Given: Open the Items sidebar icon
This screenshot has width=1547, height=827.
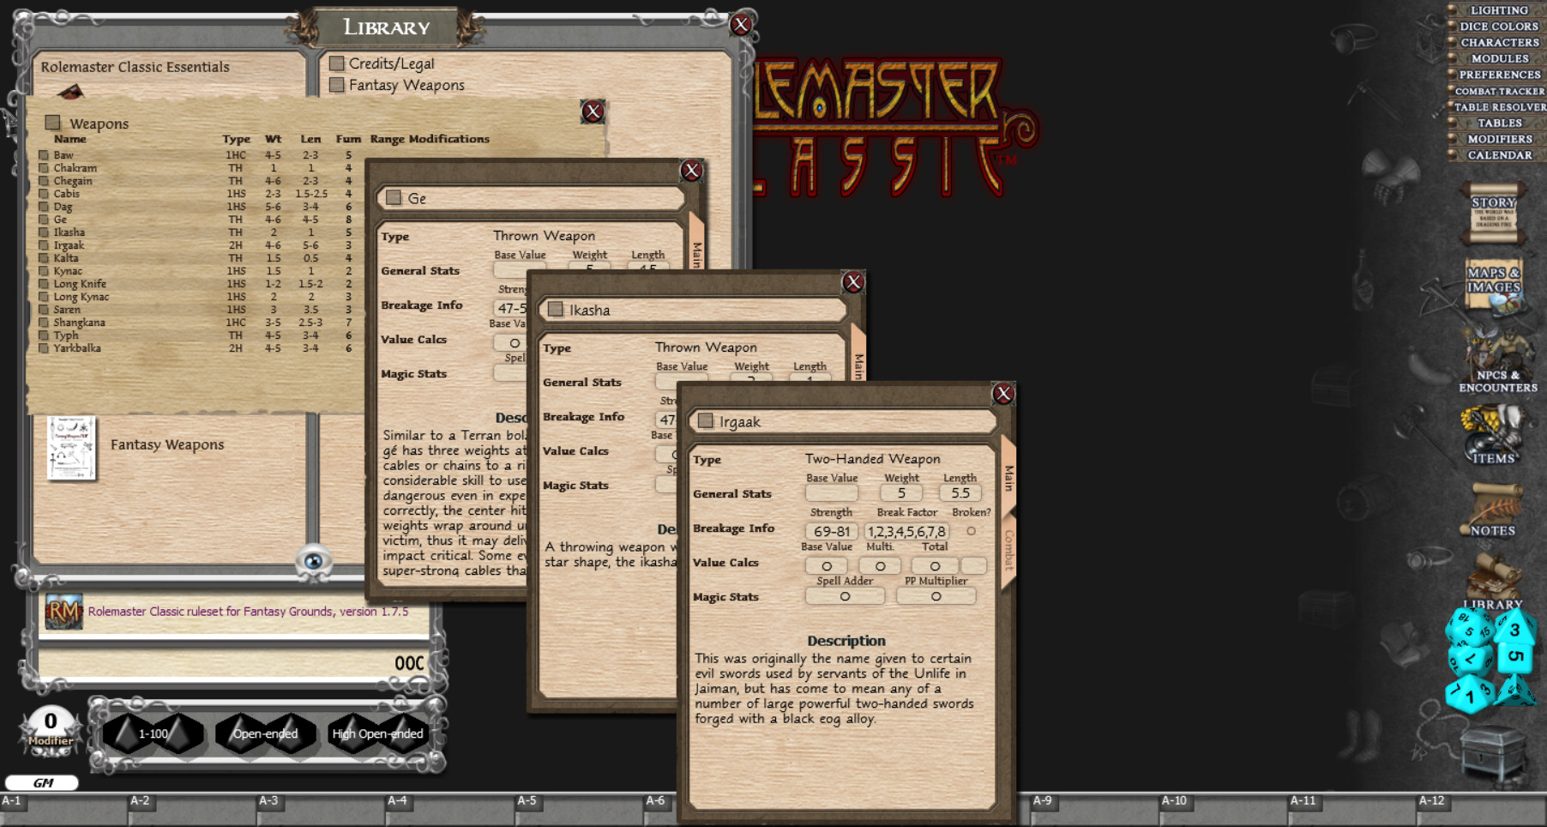Looking at the screenshot, I should [x=1493, y=434].
